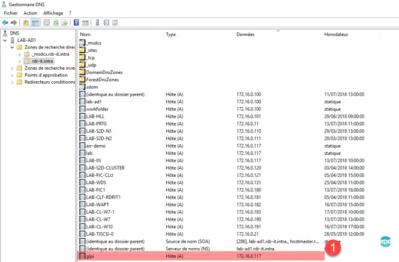Select the lab-ad1 record name

[94, 102]
